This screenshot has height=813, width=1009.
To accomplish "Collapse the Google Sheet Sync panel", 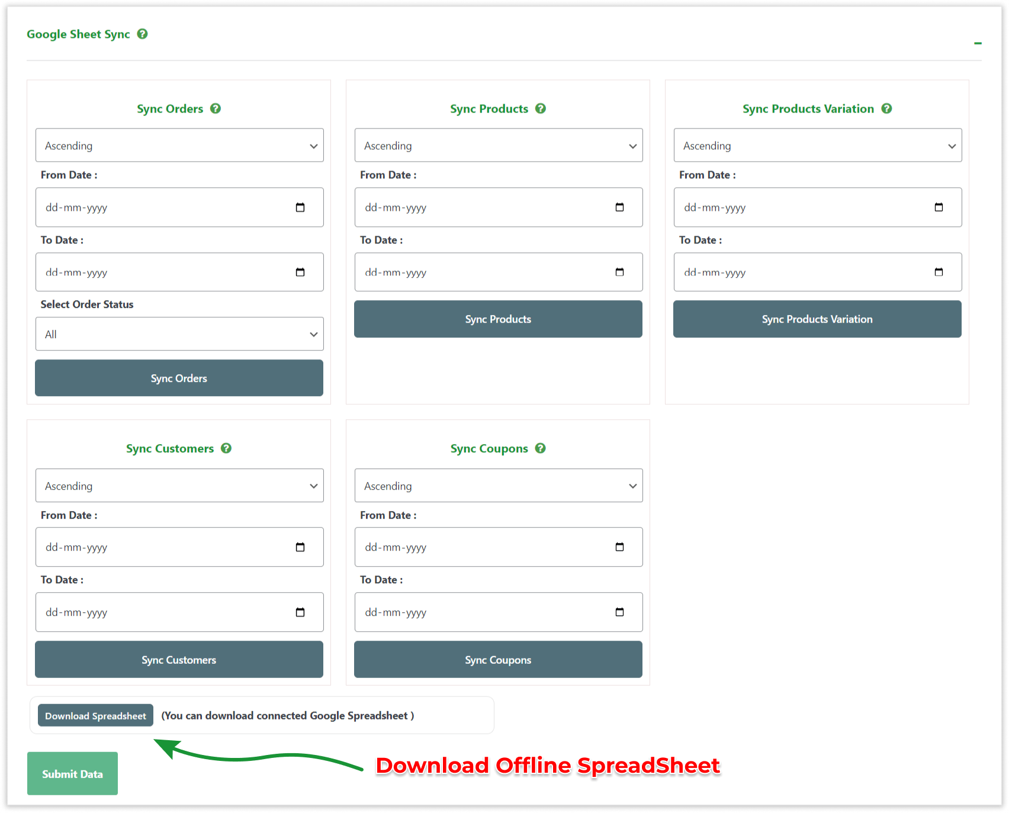I will (x=977, y=42).
